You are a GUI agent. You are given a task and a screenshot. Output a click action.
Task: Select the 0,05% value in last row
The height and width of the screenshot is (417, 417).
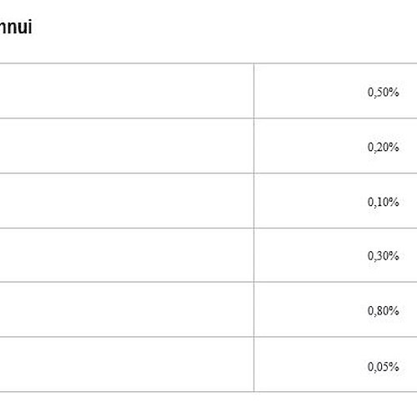pyautogui.click(x=383, y=367)
